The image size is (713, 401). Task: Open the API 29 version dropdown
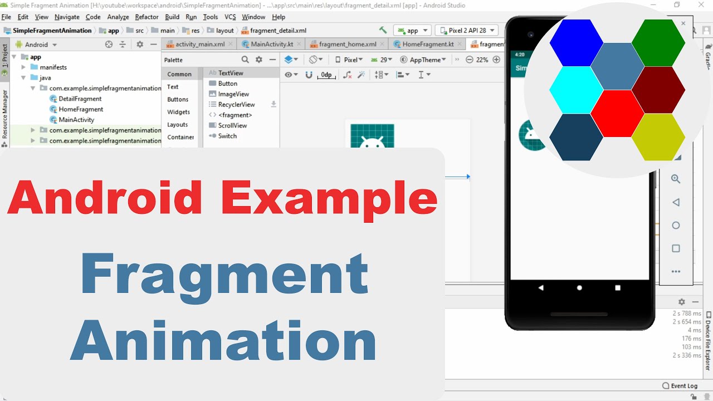[382, 60]
